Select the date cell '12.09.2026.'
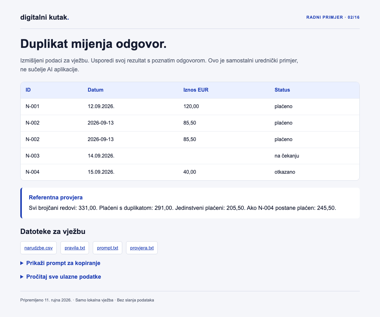Viewport: 380px width, 317px height. click(x=130, y=107)
